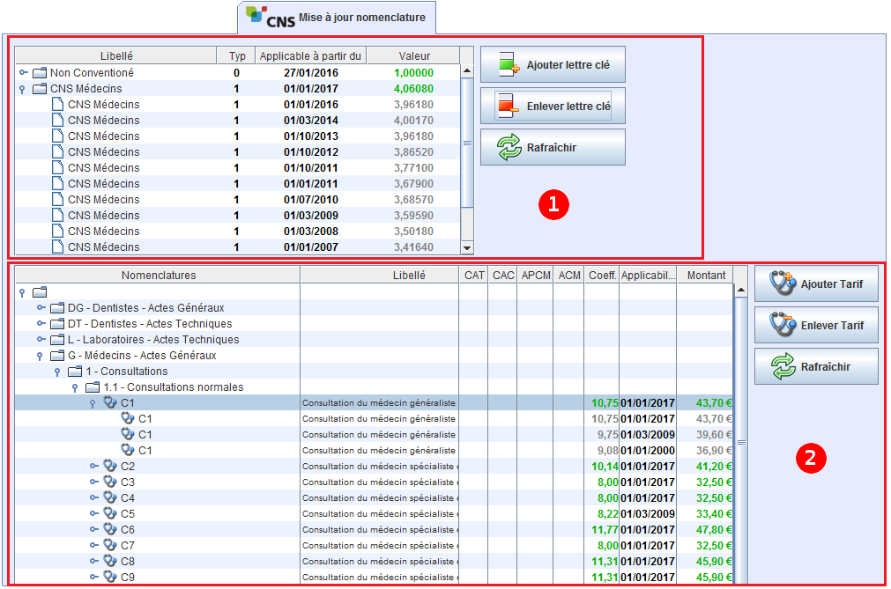891x589 pixels.
Task: Click the stethoscope icon beside C5
Action: (x=110, y=513)
